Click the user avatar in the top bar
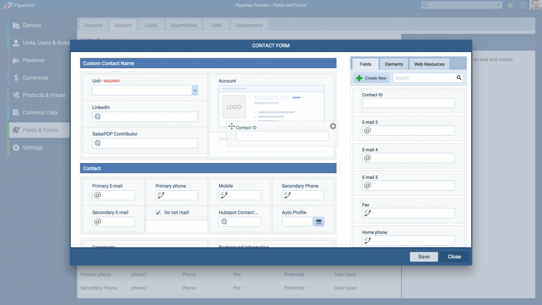542x305 pixels. [535, 5]
